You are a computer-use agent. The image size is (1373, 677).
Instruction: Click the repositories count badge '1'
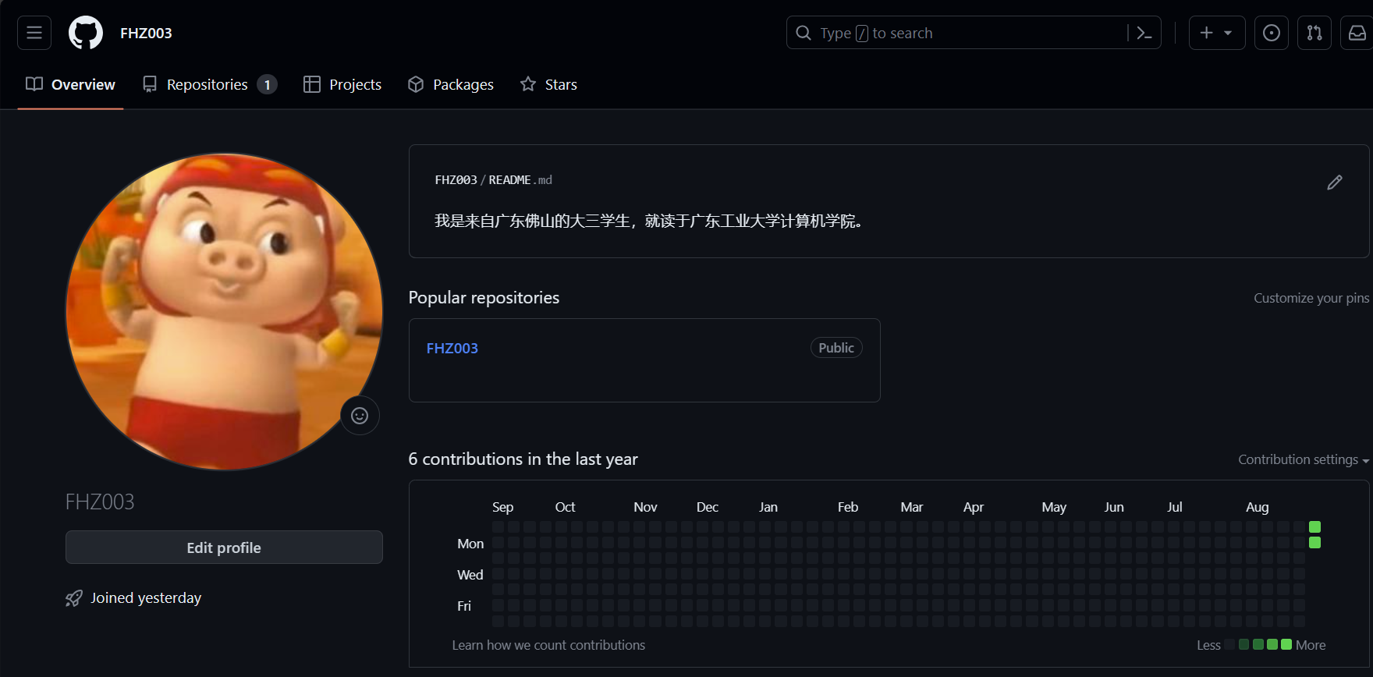[267, 84]
